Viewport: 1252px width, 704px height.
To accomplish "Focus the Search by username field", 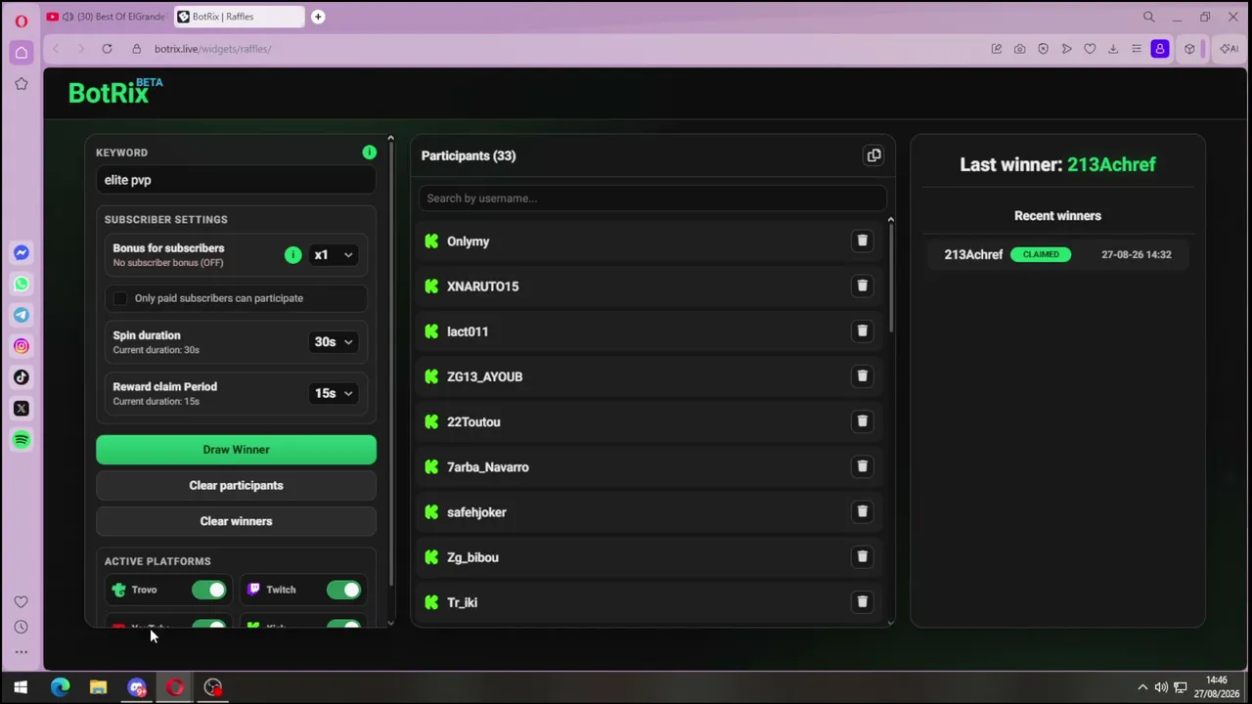I will click(x=652, y=198).
